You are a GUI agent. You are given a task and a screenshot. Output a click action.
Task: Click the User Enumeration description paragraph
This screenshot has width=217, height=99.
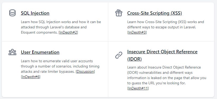60,69
